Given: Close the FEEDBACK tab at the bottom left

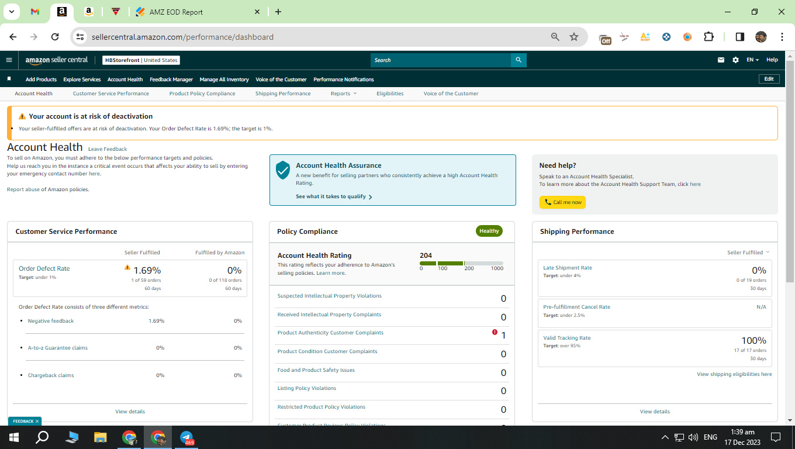Looking at the screenshot, I should pyautogui.click(x=37, y=421).
